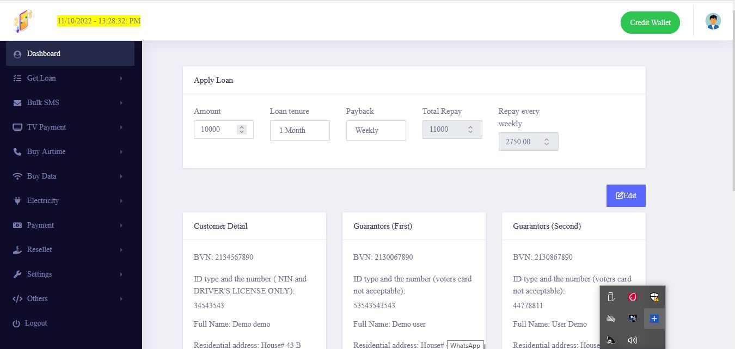This screenshot has height=349, width=735.
Task: Click the display monitor tray icon
Action: coord(633,319)
